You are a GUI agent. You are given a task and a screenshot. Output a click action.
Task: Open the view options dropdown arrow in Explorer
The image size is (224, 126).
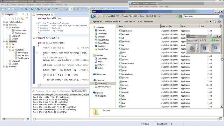210,22
